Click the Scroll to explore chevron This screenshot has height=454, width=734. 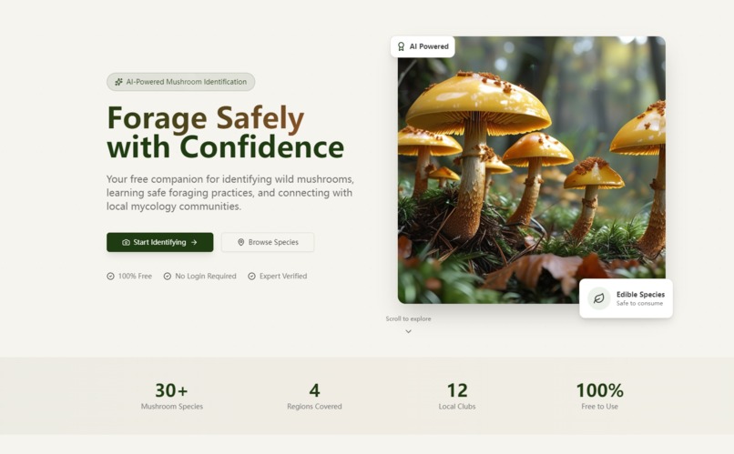pyautogui.click(x=408, y=331)
